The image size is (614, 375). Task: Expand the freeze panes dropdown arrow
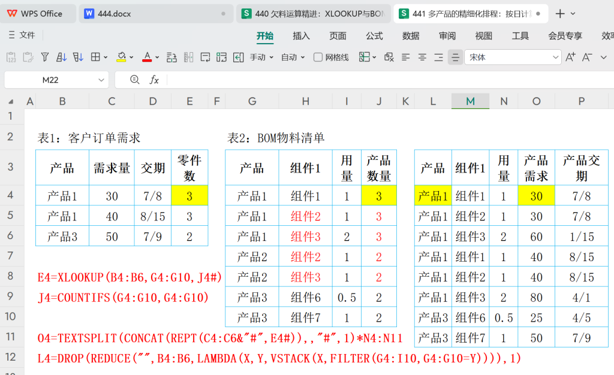pos(374,58)
